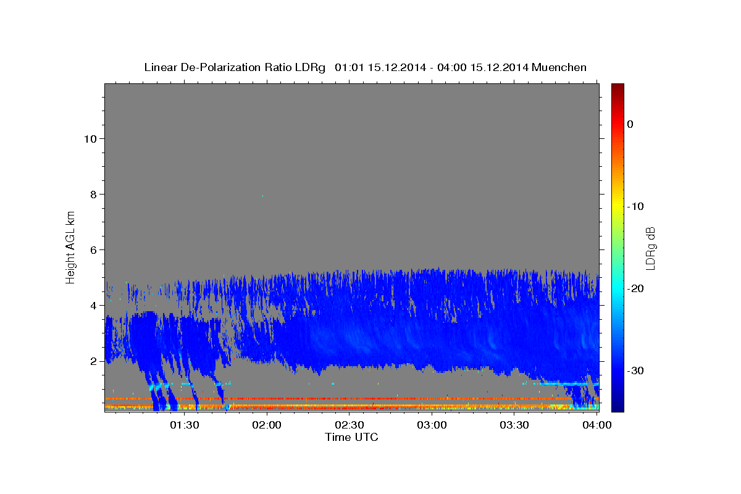Click the plot title 'Linear De-Polarization Ratio LDRg'
Screen dimensions: 741x494
(x=235, y=67)
